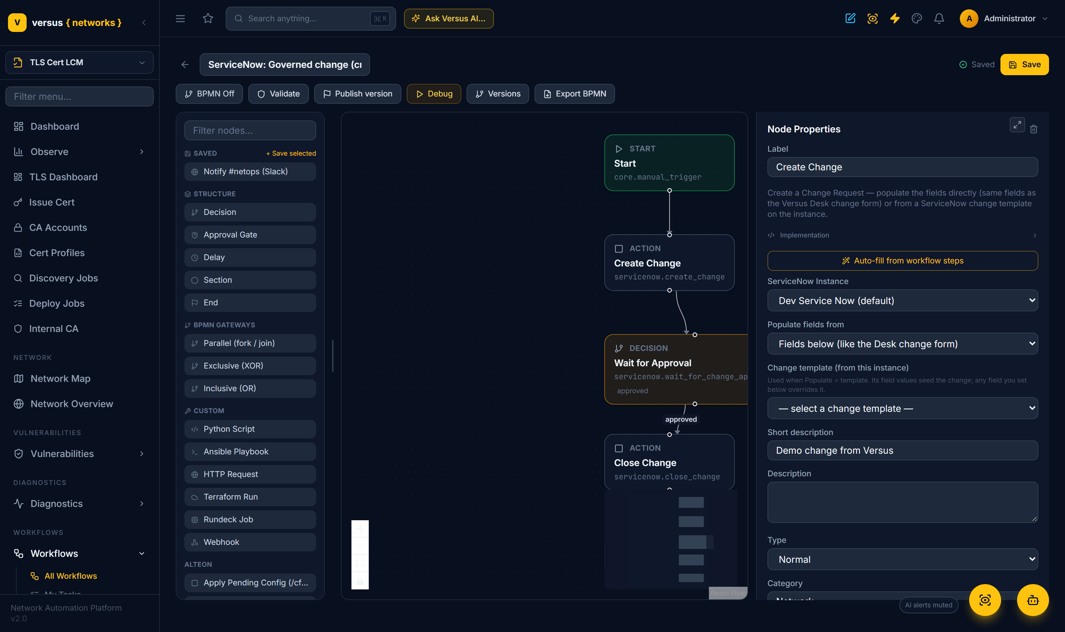Click the floating yellow scan button
This screenshot has height=632, width=1065.
point(985,600)
